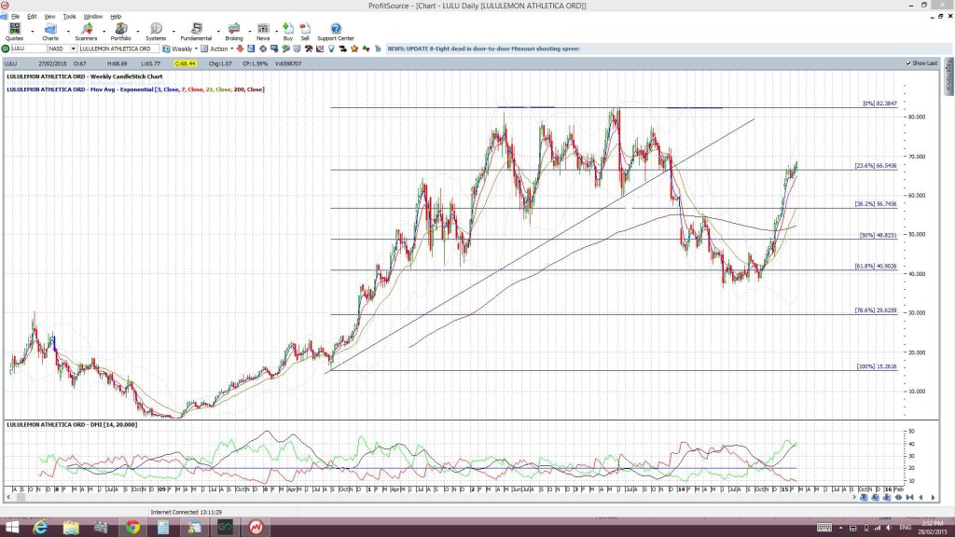The image size is (955, 537).
Task: Click the first blue zoom icon below the chart
Action: tap(864, 498)
